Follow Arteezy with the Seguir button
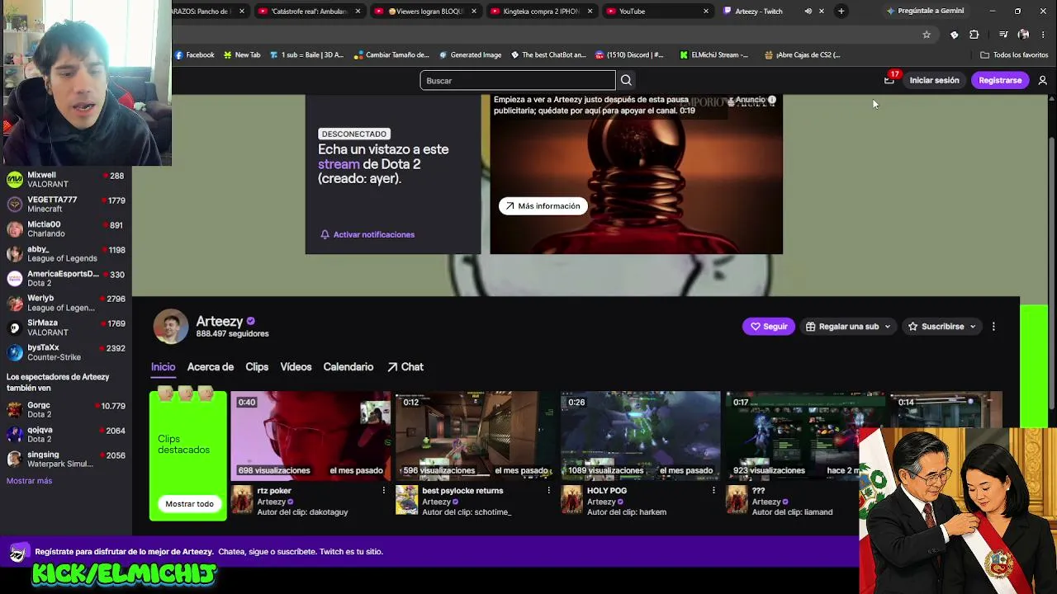 click(769, 327)
